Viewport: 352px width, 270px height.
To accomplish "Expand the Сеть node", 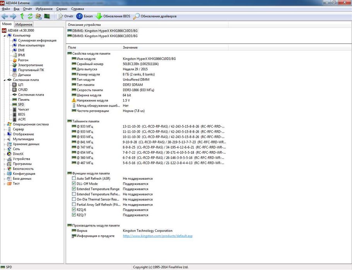I will tap(5, 149).
